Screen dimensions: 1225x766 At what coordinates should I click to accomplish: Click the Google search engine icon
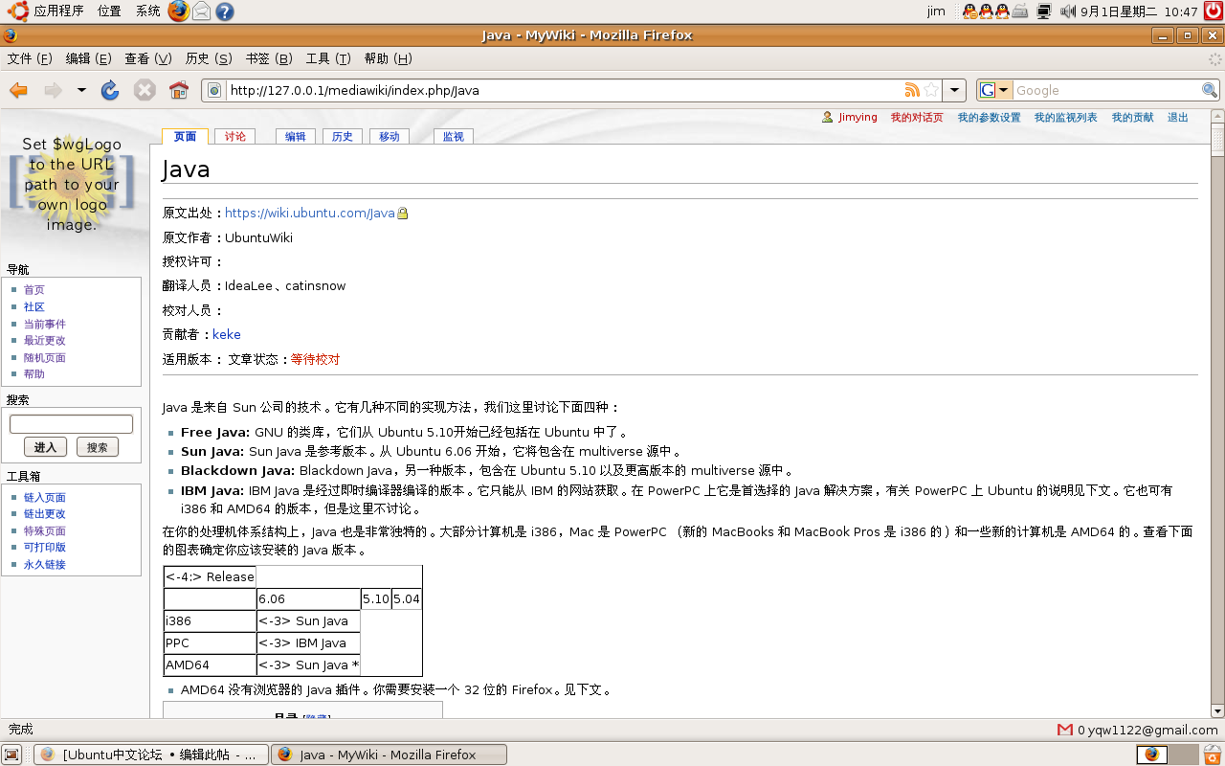click(988, 90)
